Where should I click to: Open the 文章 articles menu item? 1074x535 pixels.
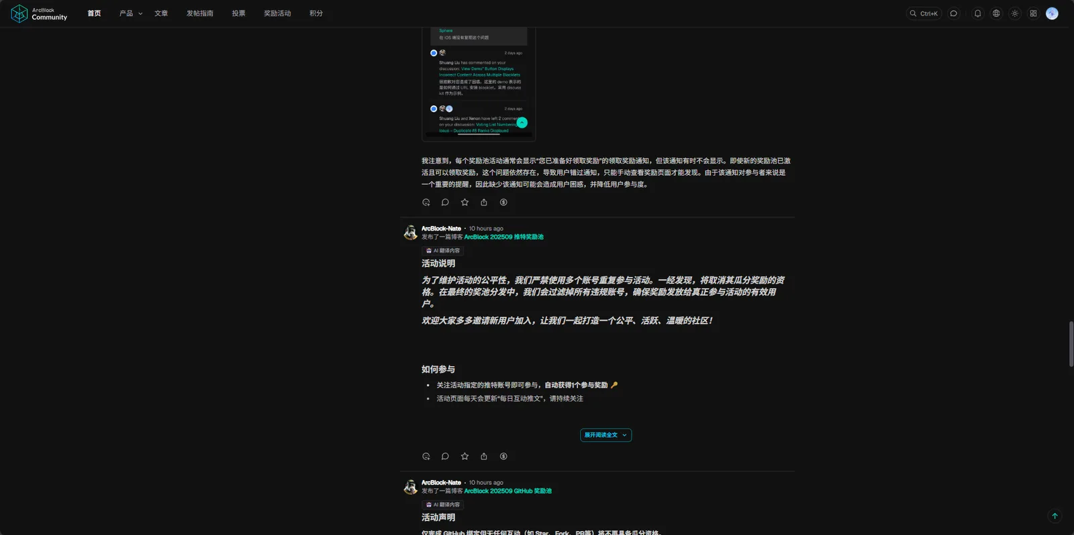[161, 13]
